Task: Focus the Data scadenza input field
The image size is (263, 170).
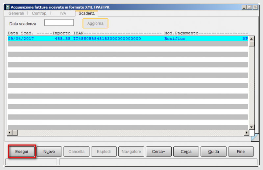Action: (x=59, y=22)
